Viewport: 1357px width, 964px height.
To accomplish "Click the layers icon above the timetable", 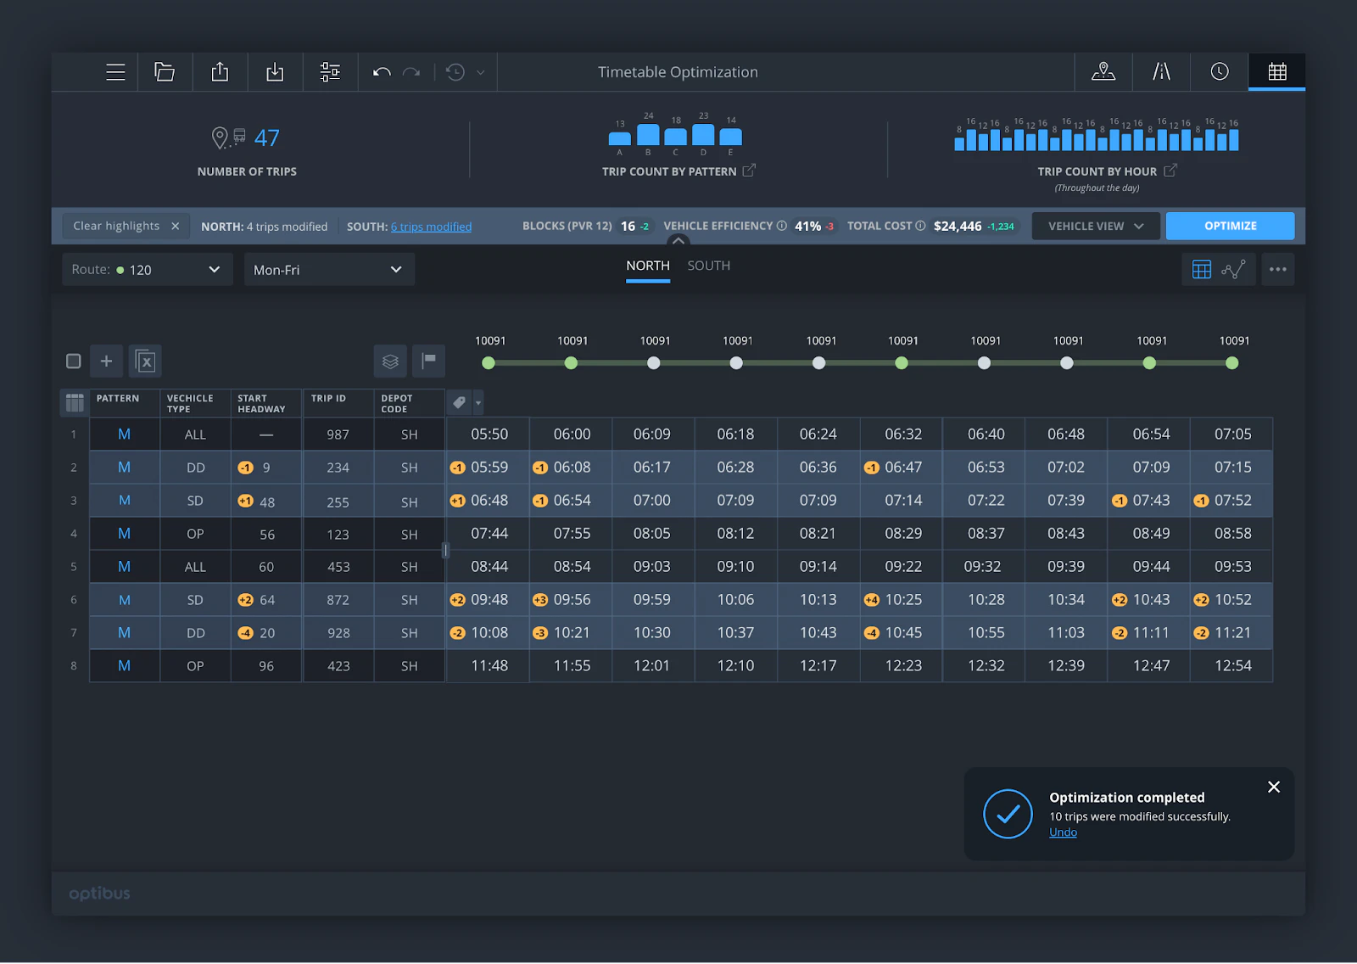I will 389,361.
